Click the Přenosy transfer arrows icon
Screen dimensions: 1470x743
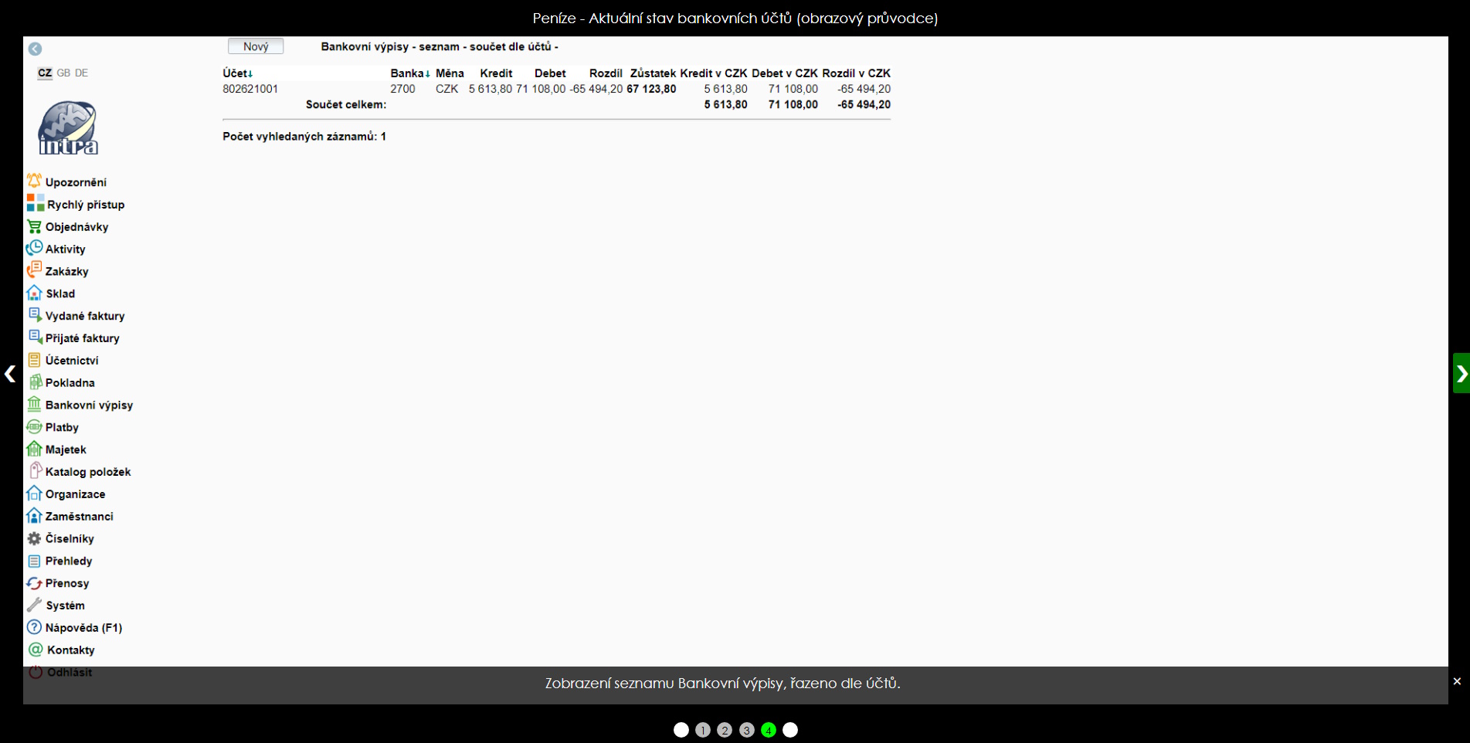tap(34, 583)
